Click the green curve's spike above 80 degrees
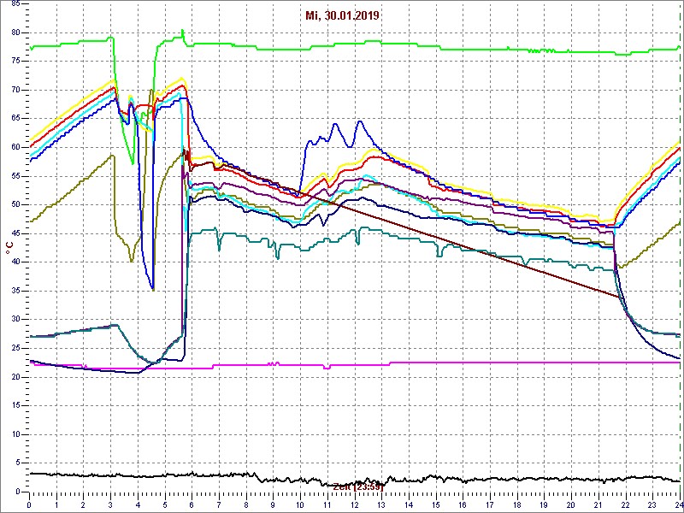Screen dimensions: 684x513 pos(182,32)
